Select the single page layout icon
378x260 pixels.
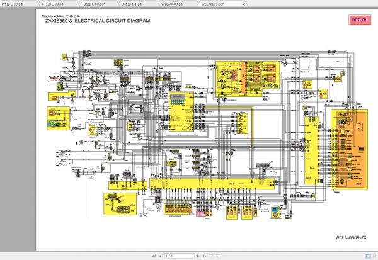(x=368, y=256)
